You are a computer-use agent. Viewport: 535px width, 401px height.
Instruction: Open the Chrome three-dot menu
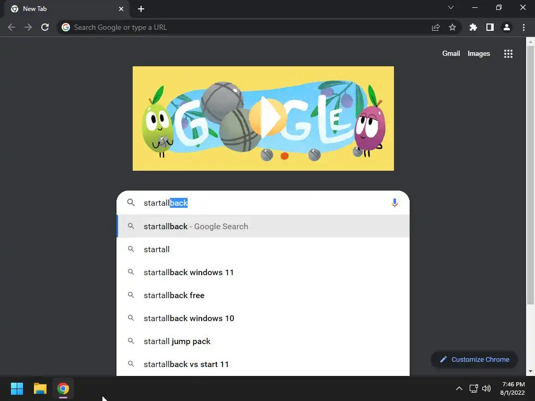[524, 27]
